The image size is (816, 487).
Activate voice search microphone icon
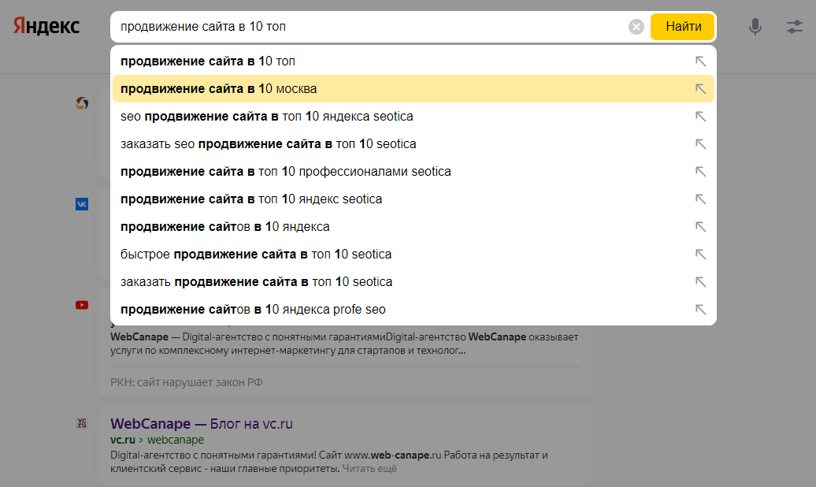pyautogui.click(x=755, y=27)
